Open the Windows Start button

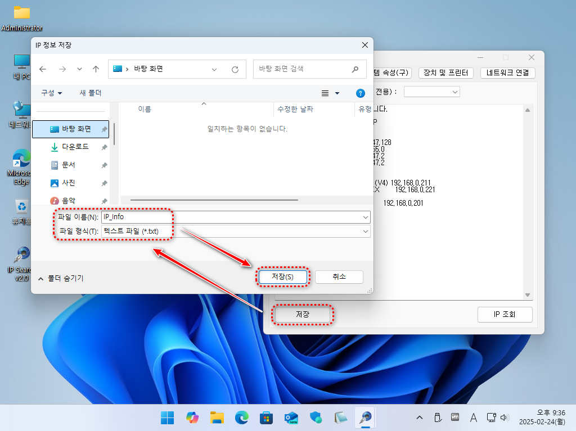click(x=168, y=418)
